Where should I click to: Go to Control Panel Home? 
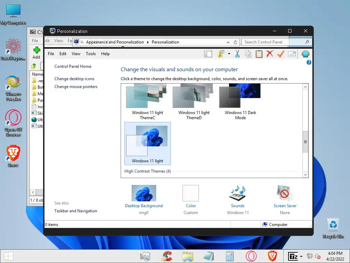click(73, 66)
